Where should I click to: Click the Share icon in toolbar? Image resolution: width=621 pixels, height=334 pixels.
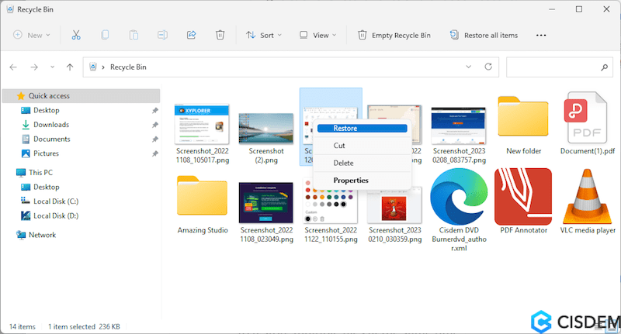point(191,35)
